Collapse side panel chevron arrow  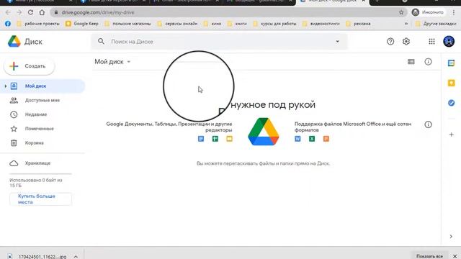(451, 237)
